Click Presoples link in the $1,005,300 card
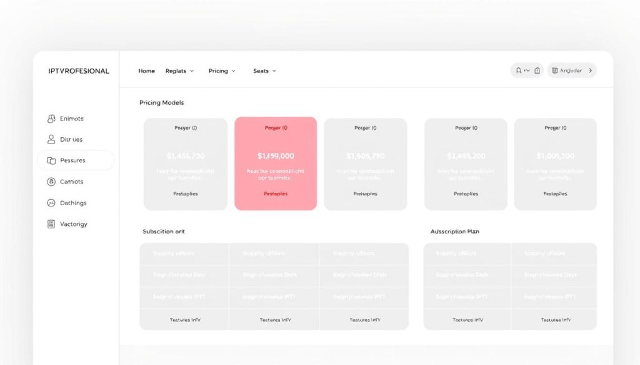640x365 pixels. pos(555,194)
